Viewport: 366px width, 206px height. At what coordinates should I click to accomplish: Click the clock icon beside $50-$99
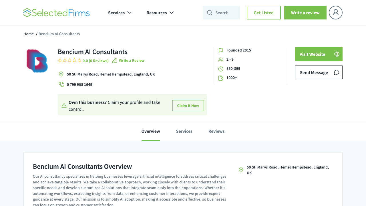pyautogui.click(x=220, y=68)
